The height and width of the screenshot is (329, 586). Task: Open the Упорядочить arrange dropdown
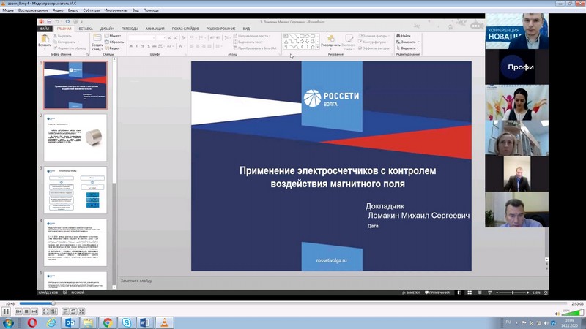coord(331,41)
